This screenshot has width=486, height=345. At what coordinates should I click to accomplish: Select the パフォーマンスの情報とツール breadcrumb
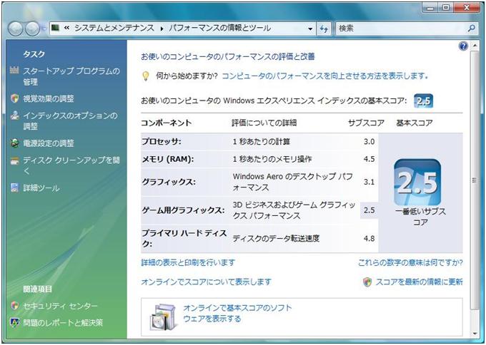pyautogui.click(x=220, y=28)
